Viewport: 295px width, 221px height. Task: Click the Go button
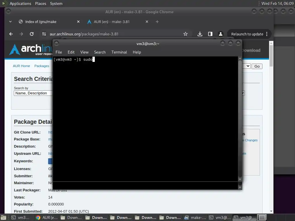(257, 66)
